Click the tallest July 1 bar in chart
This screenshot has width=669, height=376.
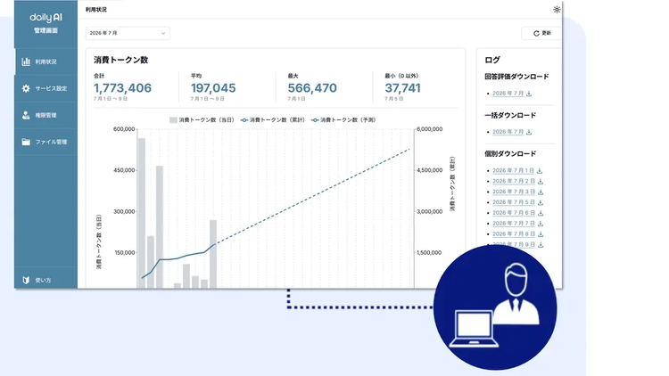[141, 213]
